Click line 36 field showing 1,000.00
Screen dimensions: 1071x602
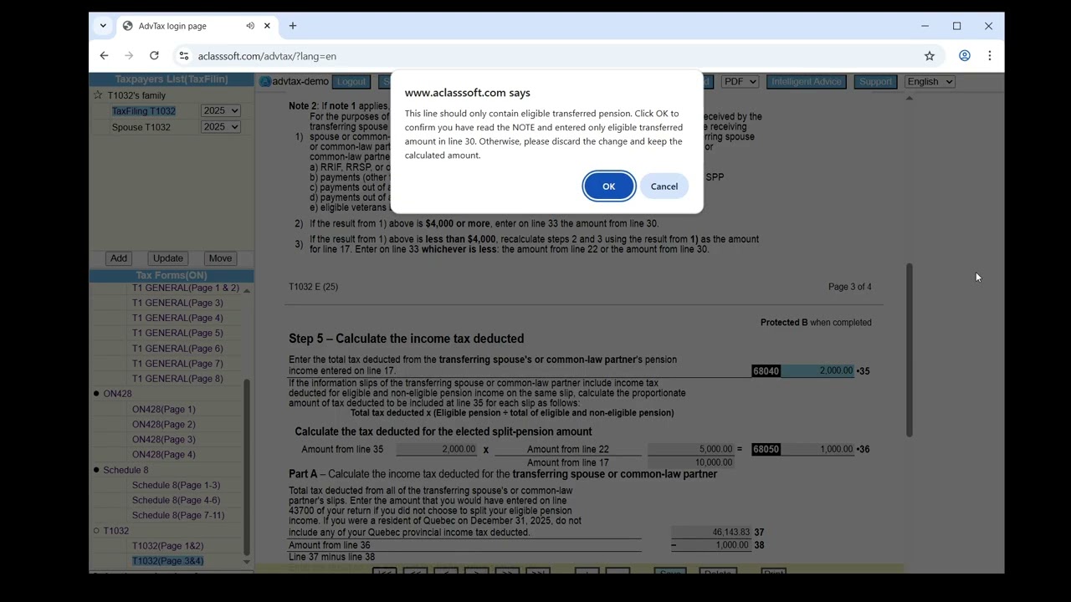point(817,449)
